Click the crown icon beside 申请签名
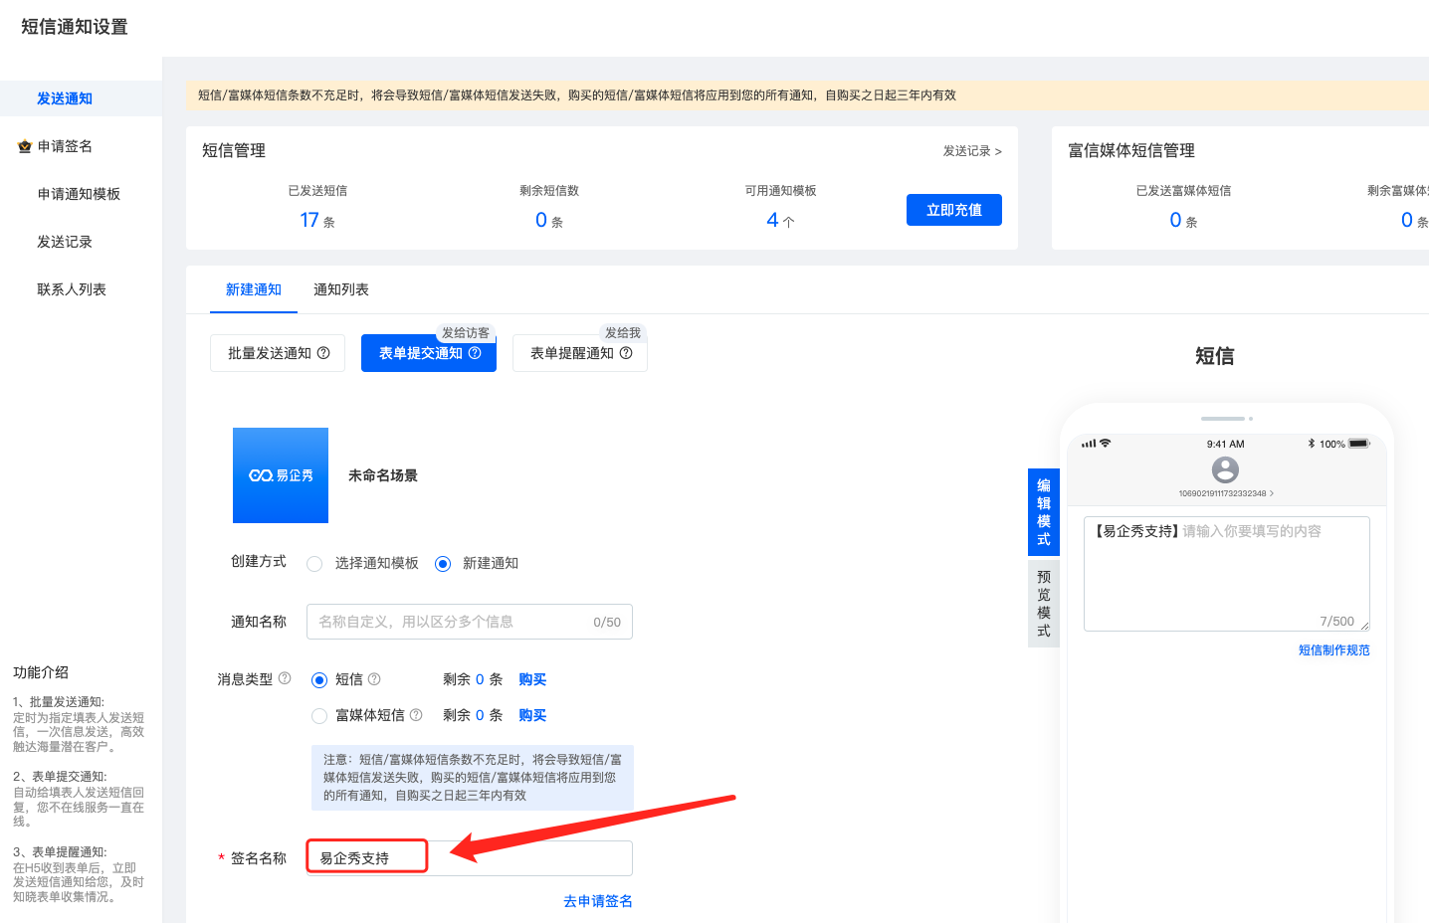1429x923 pixels. (x=25, y=147)
